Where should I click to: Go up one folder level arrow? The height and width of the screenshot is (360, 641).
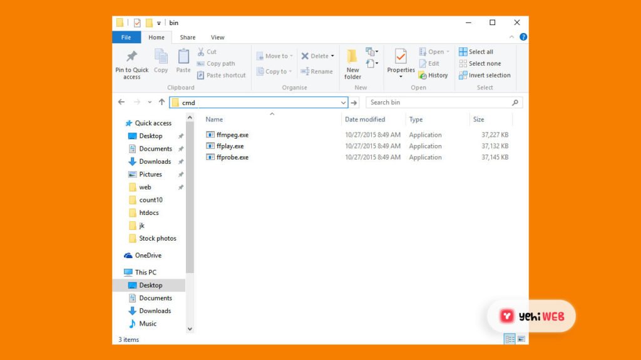162,102
